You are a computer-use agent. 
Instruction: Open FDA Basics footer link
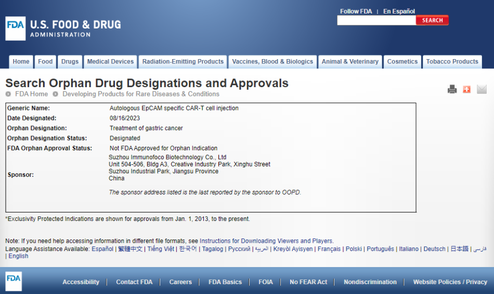pyautogui.click(x=225, y=282)
